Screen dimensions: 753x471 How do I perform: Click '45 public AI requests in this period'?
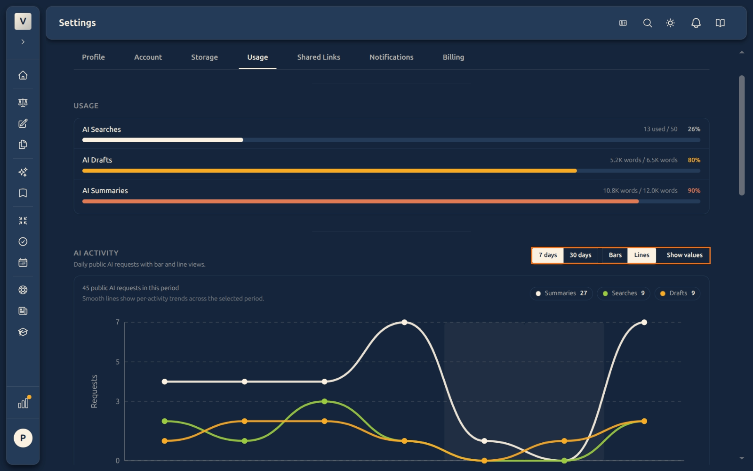tap(130, 288)
